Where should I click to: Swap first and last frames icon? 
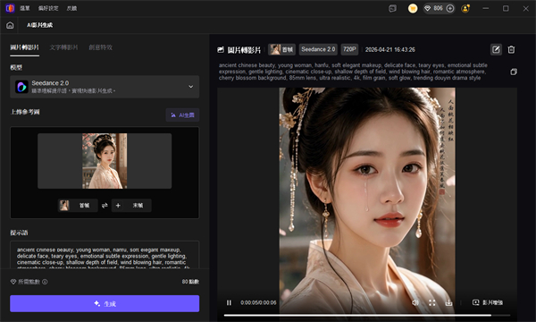tap(105, 206)
